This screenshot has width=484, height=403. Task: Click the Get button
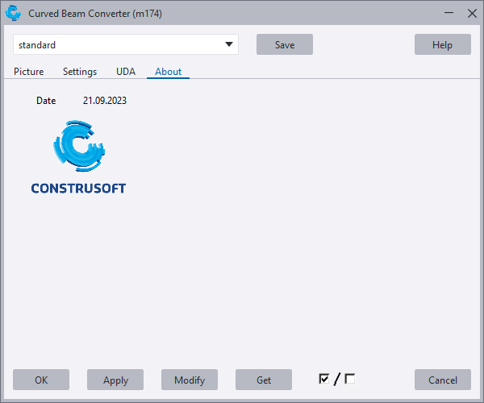pyautogui.click(x=264, y=380)
